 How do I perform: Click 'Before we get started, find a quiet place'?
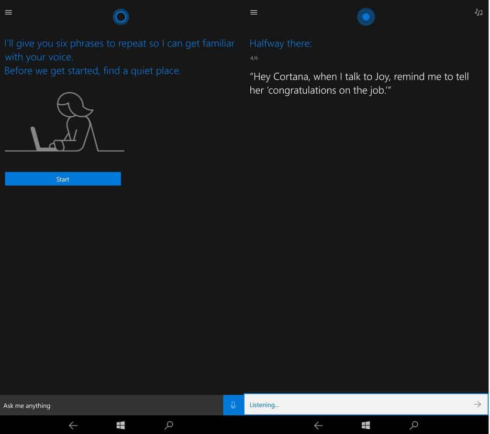tap(92, 71)
